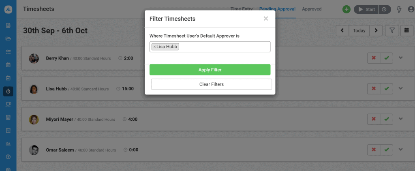Open the folder icon in sidebar
The width and height of the screenshot is (415, 171).
pyautogui.click(x=8, y=39)
